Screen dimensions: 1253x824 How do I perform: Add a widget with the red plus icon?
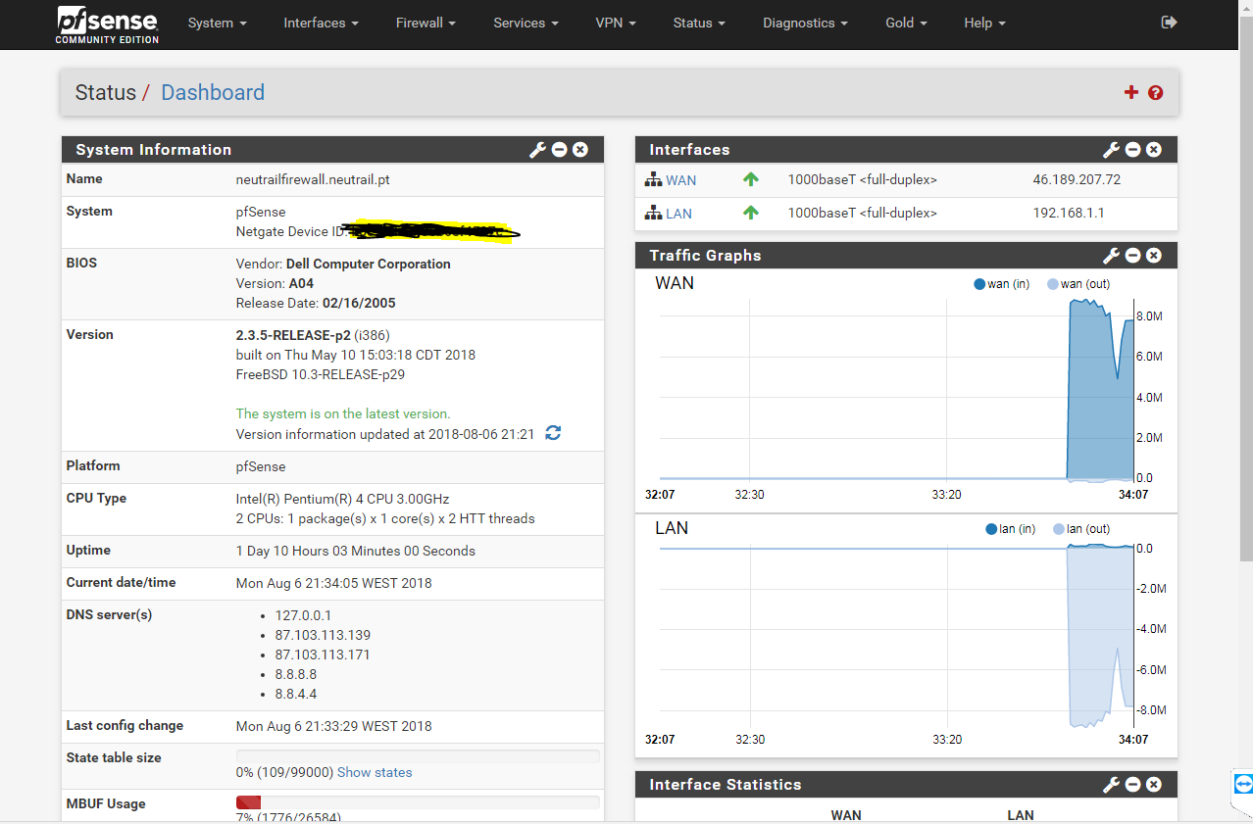1131,92
